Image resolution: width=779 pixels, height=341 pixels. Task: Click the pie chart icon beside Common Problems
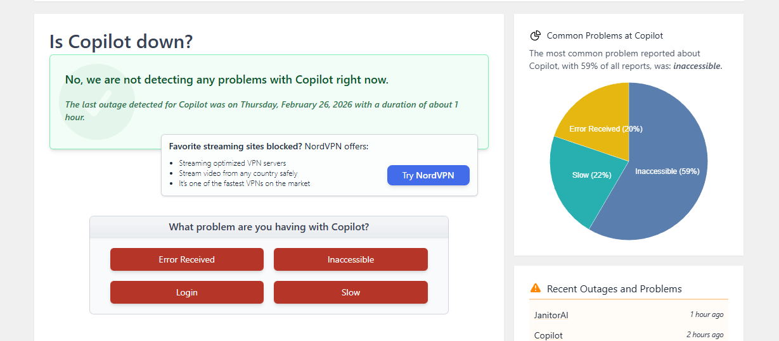click(x=535, y=35)
